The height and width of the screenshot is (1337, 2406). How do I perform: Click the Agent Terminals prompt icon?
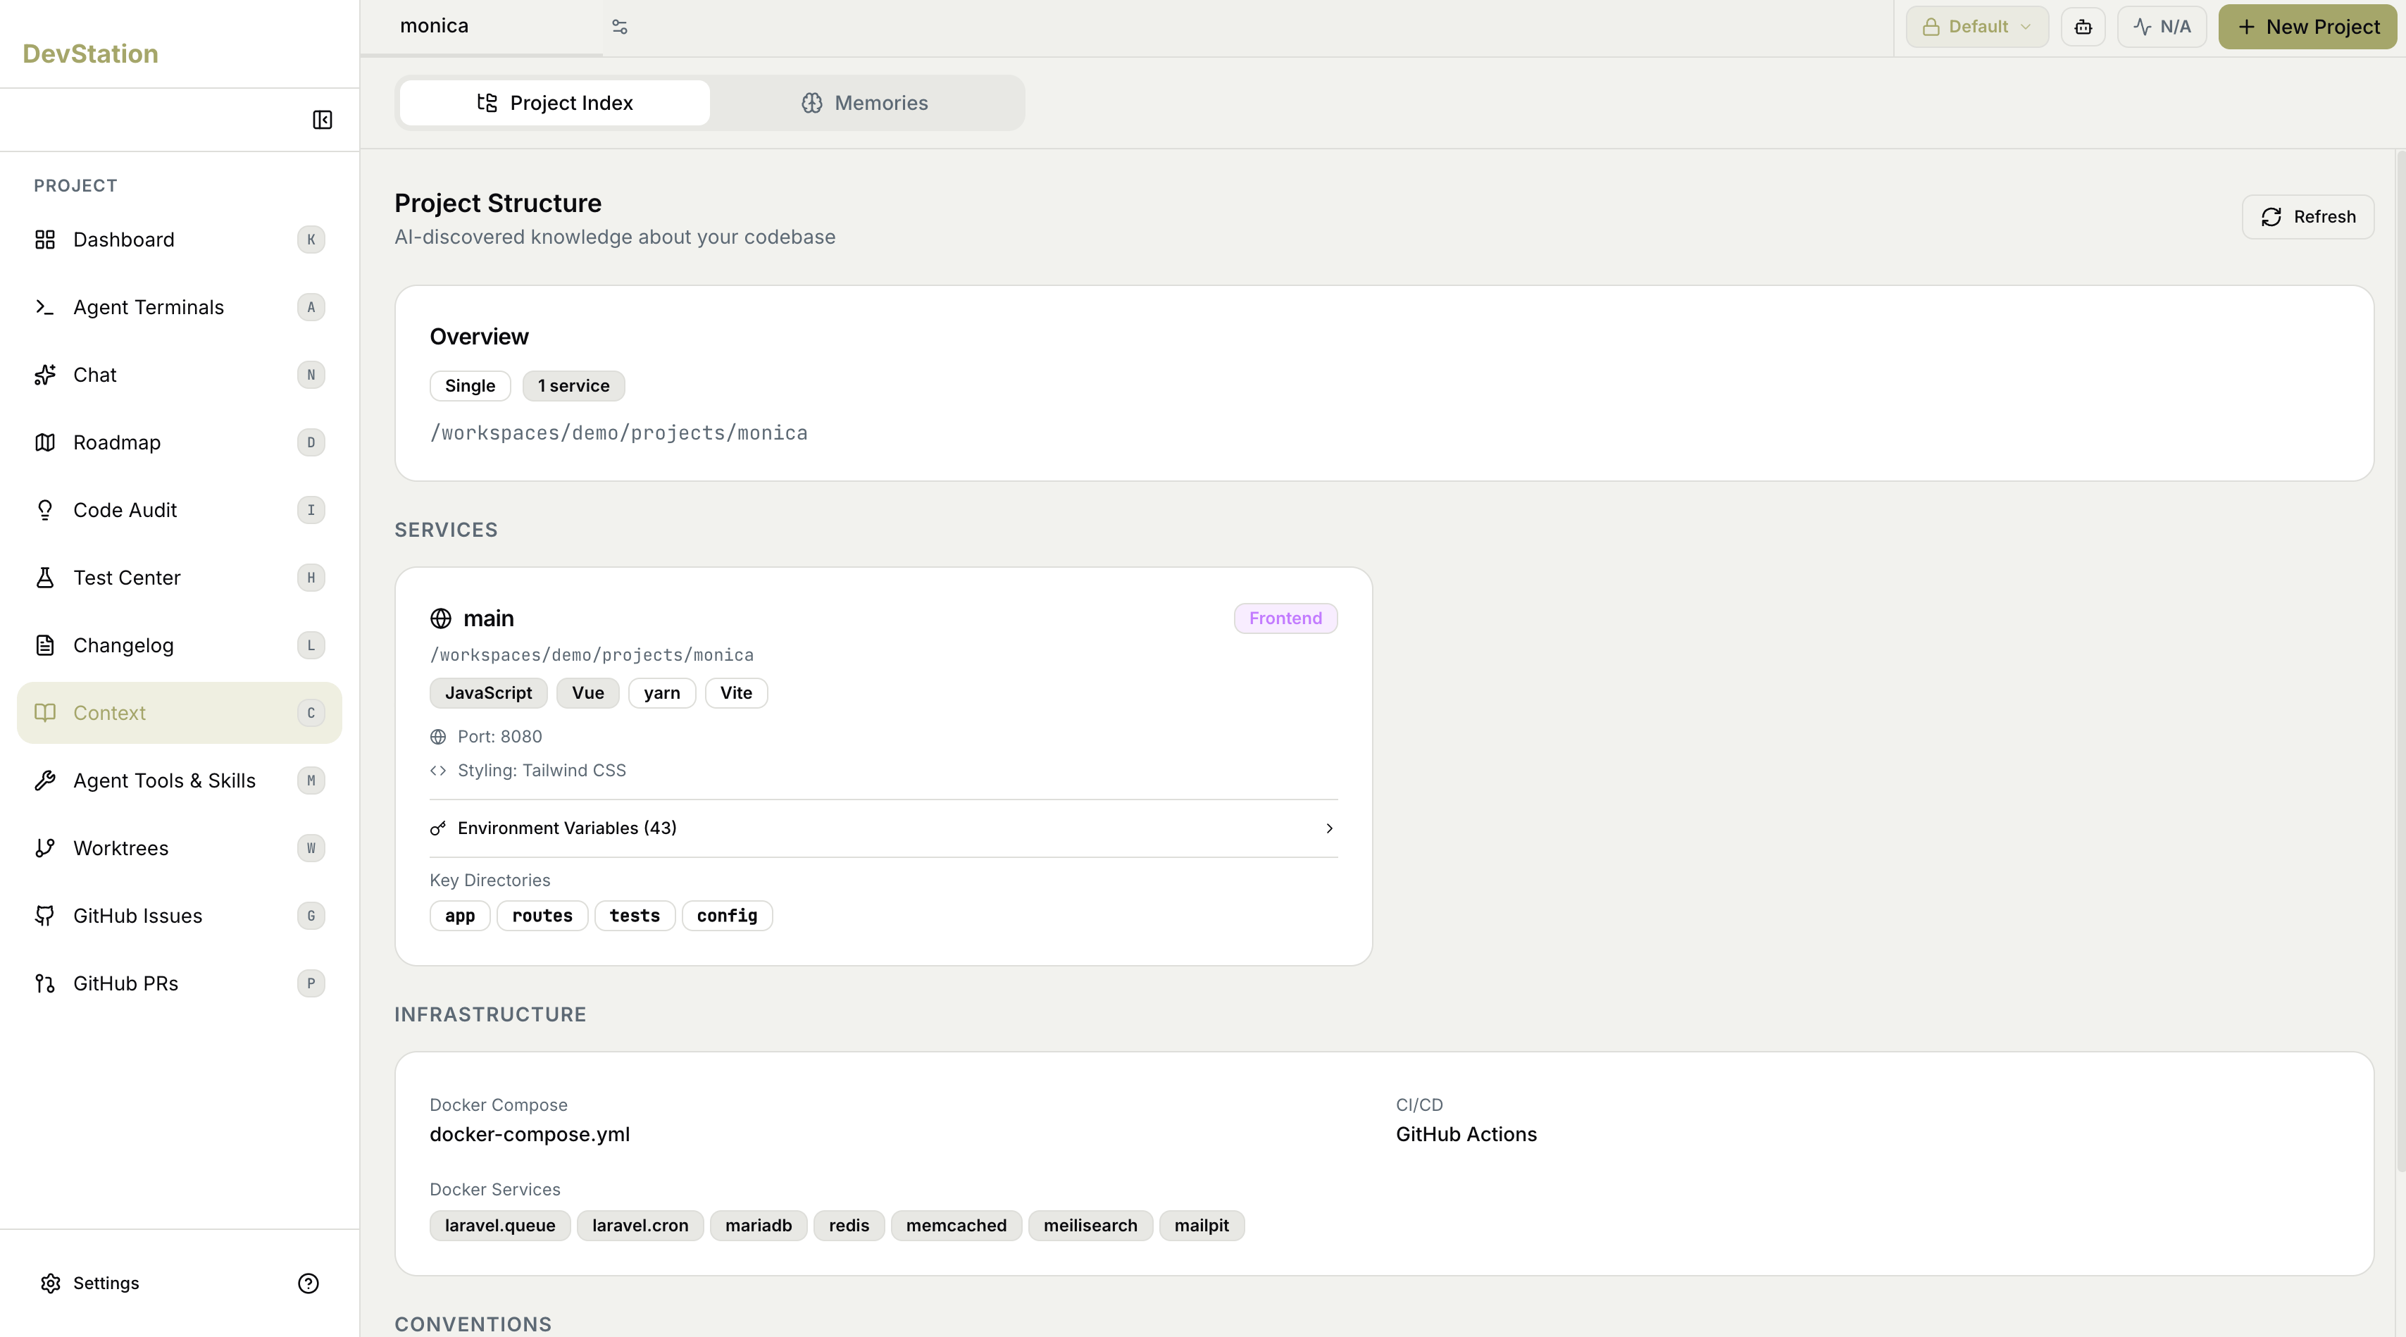[45, 307]
